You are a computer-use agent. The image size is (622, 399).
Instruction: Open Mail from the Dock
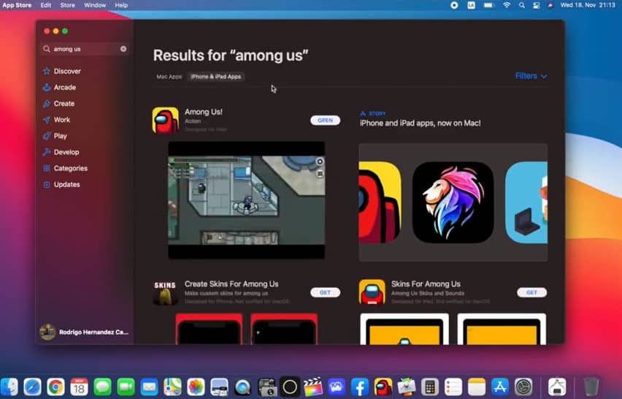tap(149, 387)
